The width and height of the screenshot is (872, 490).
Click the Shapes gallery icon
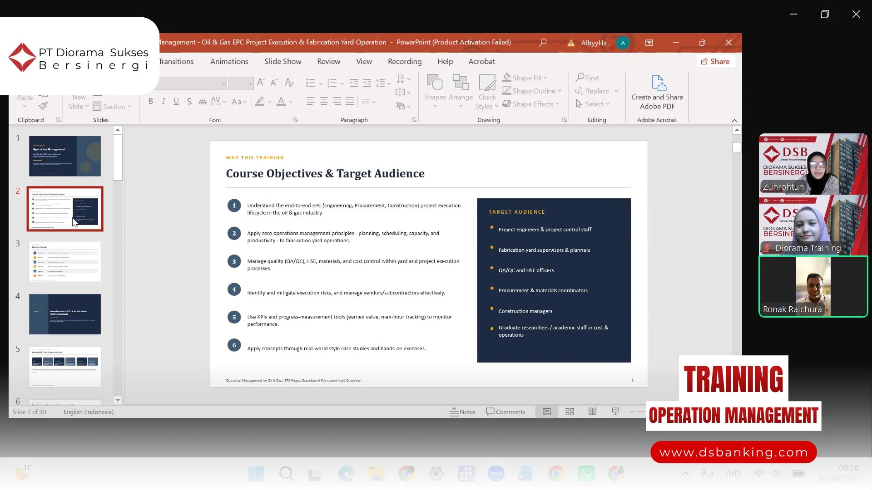(435, 83)
